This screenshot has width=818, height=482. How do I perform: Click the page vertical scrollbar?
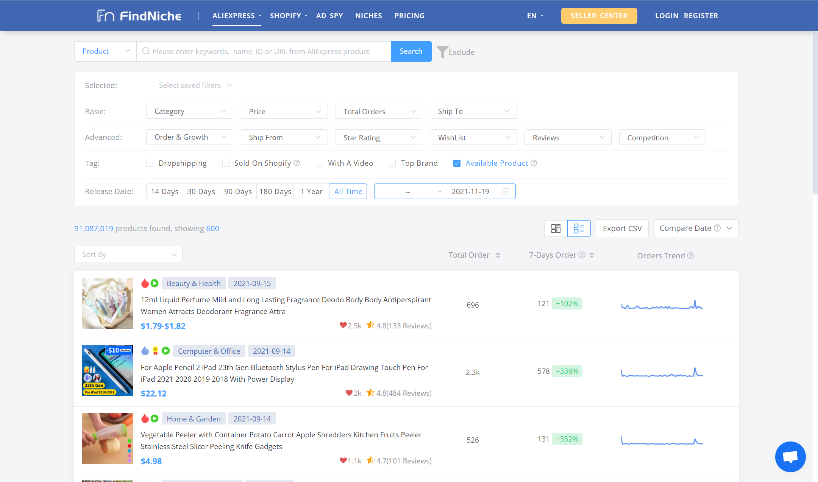click(x=815, y=114)
